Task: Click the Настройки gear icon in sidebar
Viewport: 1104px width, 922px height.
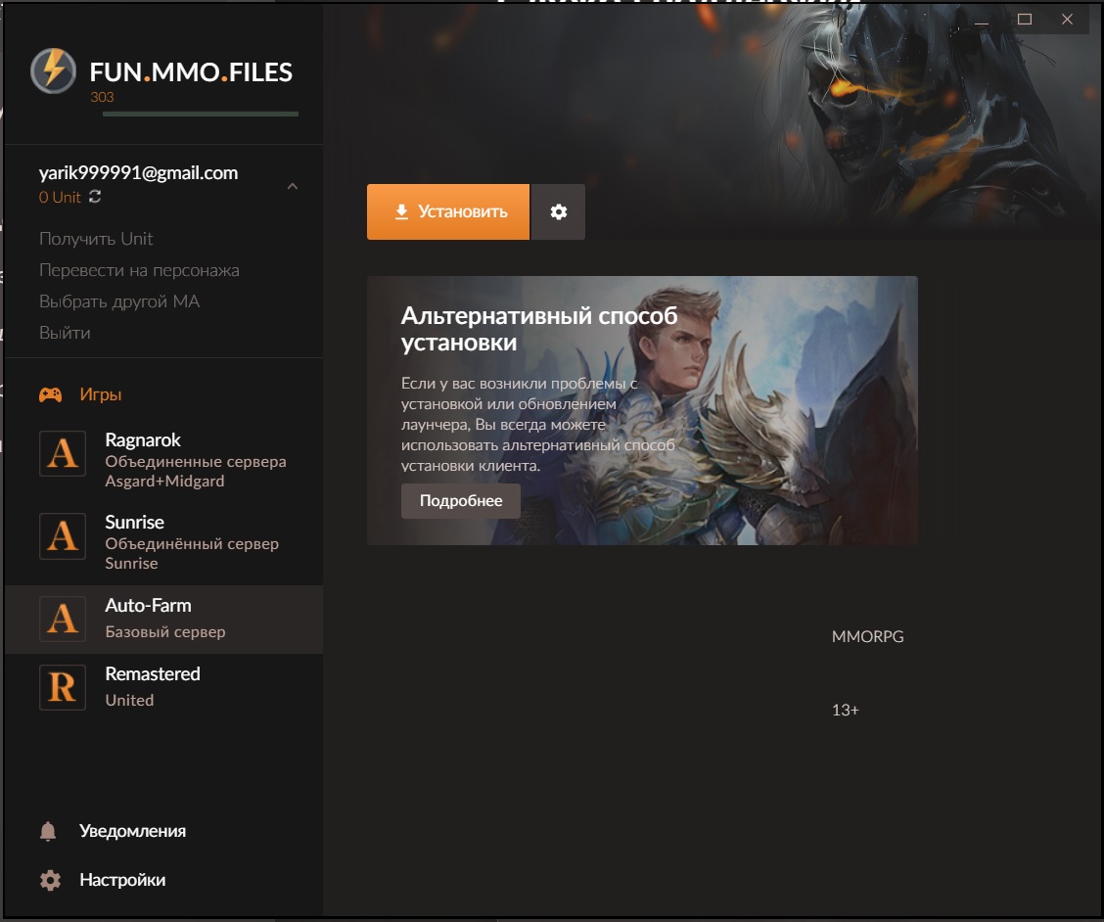Action: tap(49, 880)
